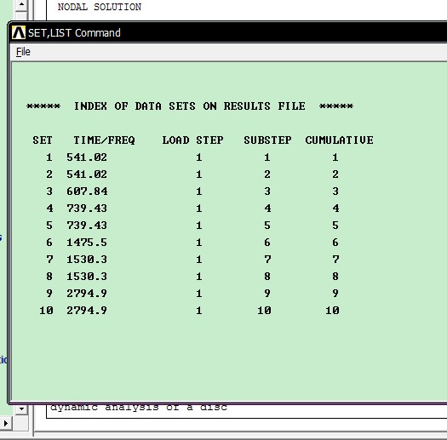The width and height of the screenshot is (447, 440).
Task: Open the File menu
Action: (23, 52)
